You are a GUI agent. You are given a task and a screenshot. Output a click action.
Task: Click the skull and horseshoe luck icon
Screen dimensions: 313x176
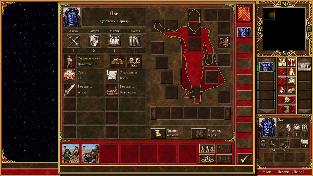click(x=134, y=62)
